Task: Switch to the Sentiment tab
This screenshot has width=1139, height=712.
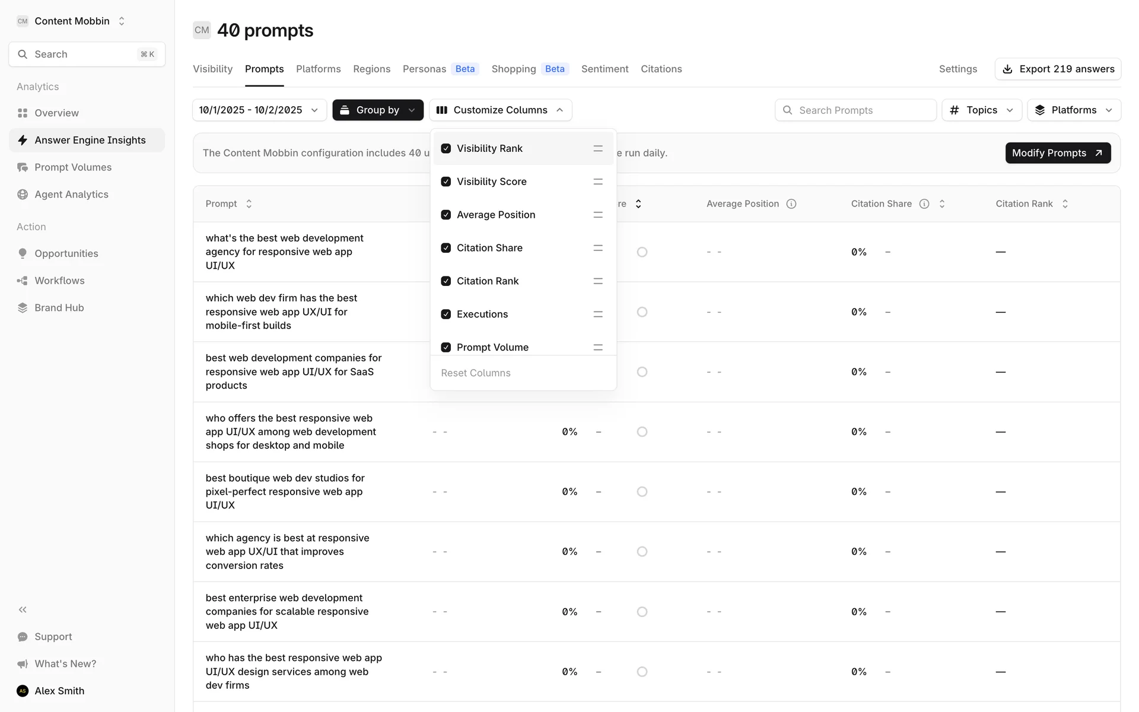Action: (x=605, y=69)
